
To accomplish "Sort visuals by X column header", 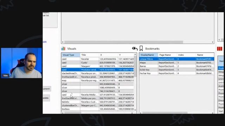I will point(108,55).
